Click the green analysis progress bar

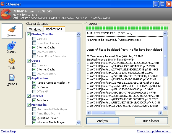tap(127, 28)
